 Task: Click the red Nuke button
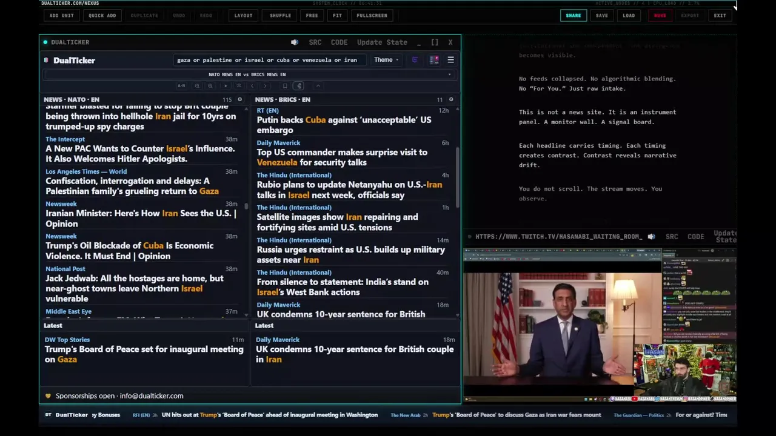coord(660,16)
